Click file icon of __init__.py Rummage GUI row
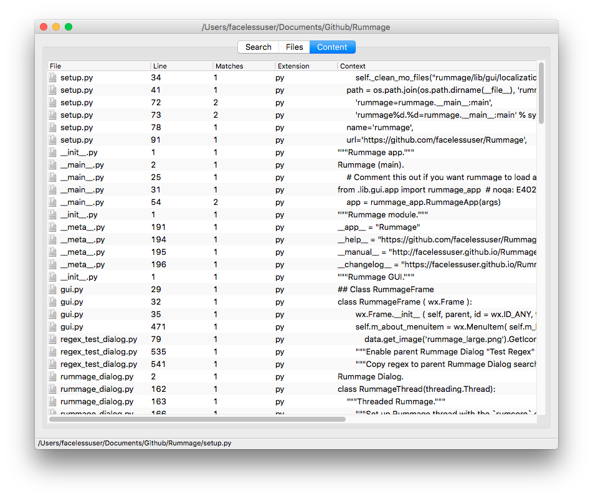 [x=52, y=277]
